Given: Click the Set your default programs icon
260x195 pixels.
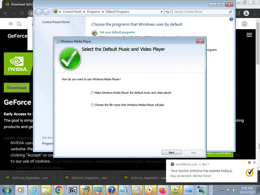Looking at the screenshot, I should [94, 33].
